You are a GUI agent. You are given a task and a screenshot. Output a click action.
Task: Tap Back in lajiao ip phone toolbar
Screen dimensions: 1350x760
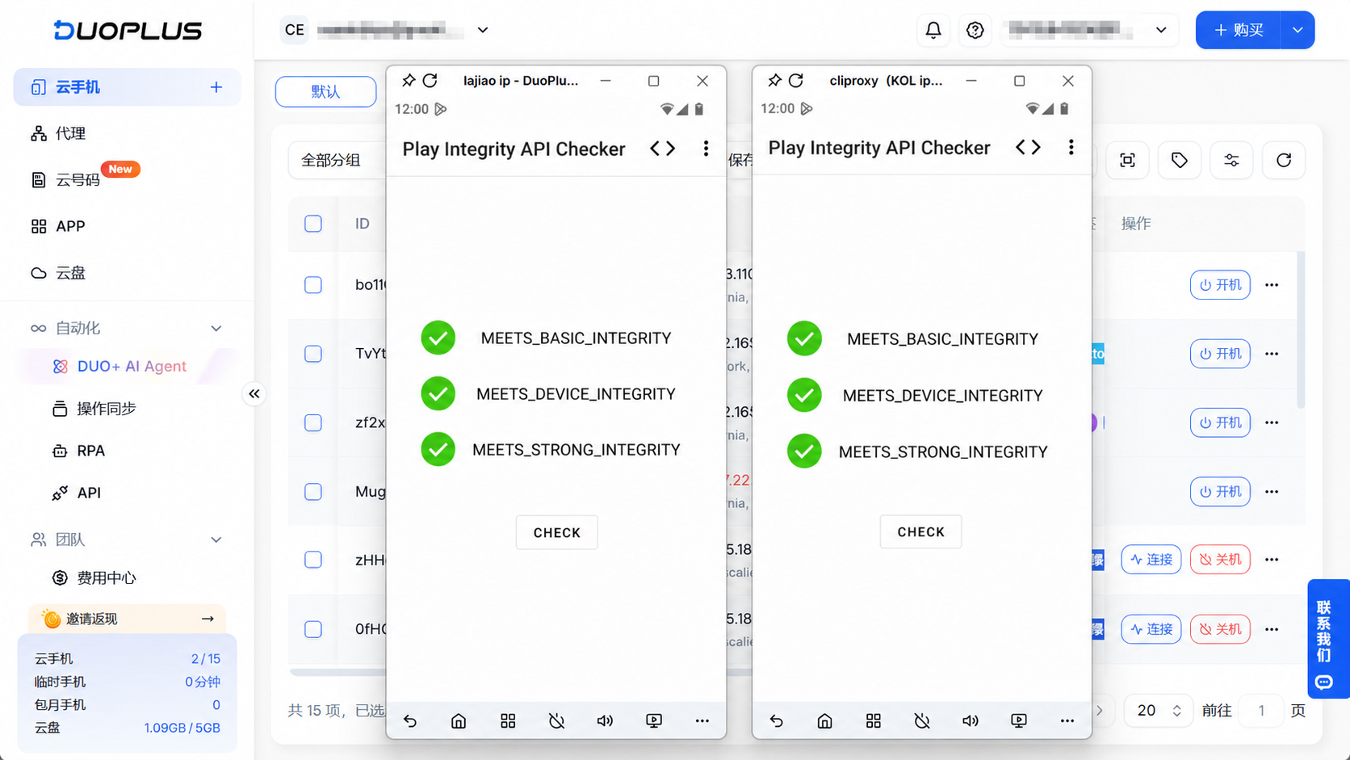click(x=410, y=720)
